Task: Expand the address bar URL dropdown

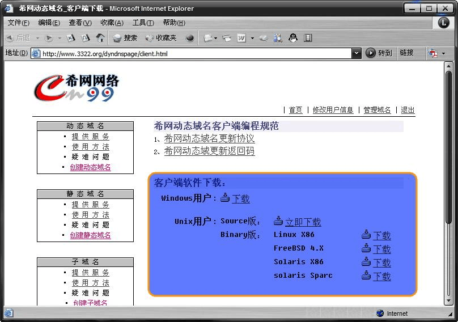Action: tap(356, 53)
